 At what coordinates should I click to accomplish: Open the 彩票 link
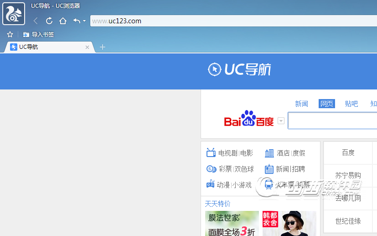click(225, 169)
